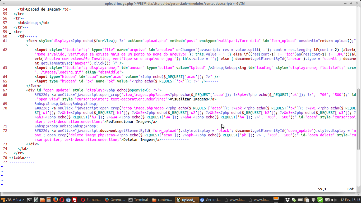Image resolution: width=361 pixels, height=203 pixels.
Task: Click the closing </table> tag on line 76
Action: tap(18, 158)
